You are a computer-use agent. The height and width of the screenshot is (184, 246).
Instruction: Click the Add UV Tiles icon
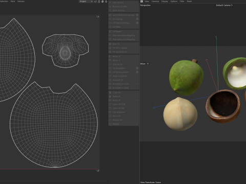[110, 3]
